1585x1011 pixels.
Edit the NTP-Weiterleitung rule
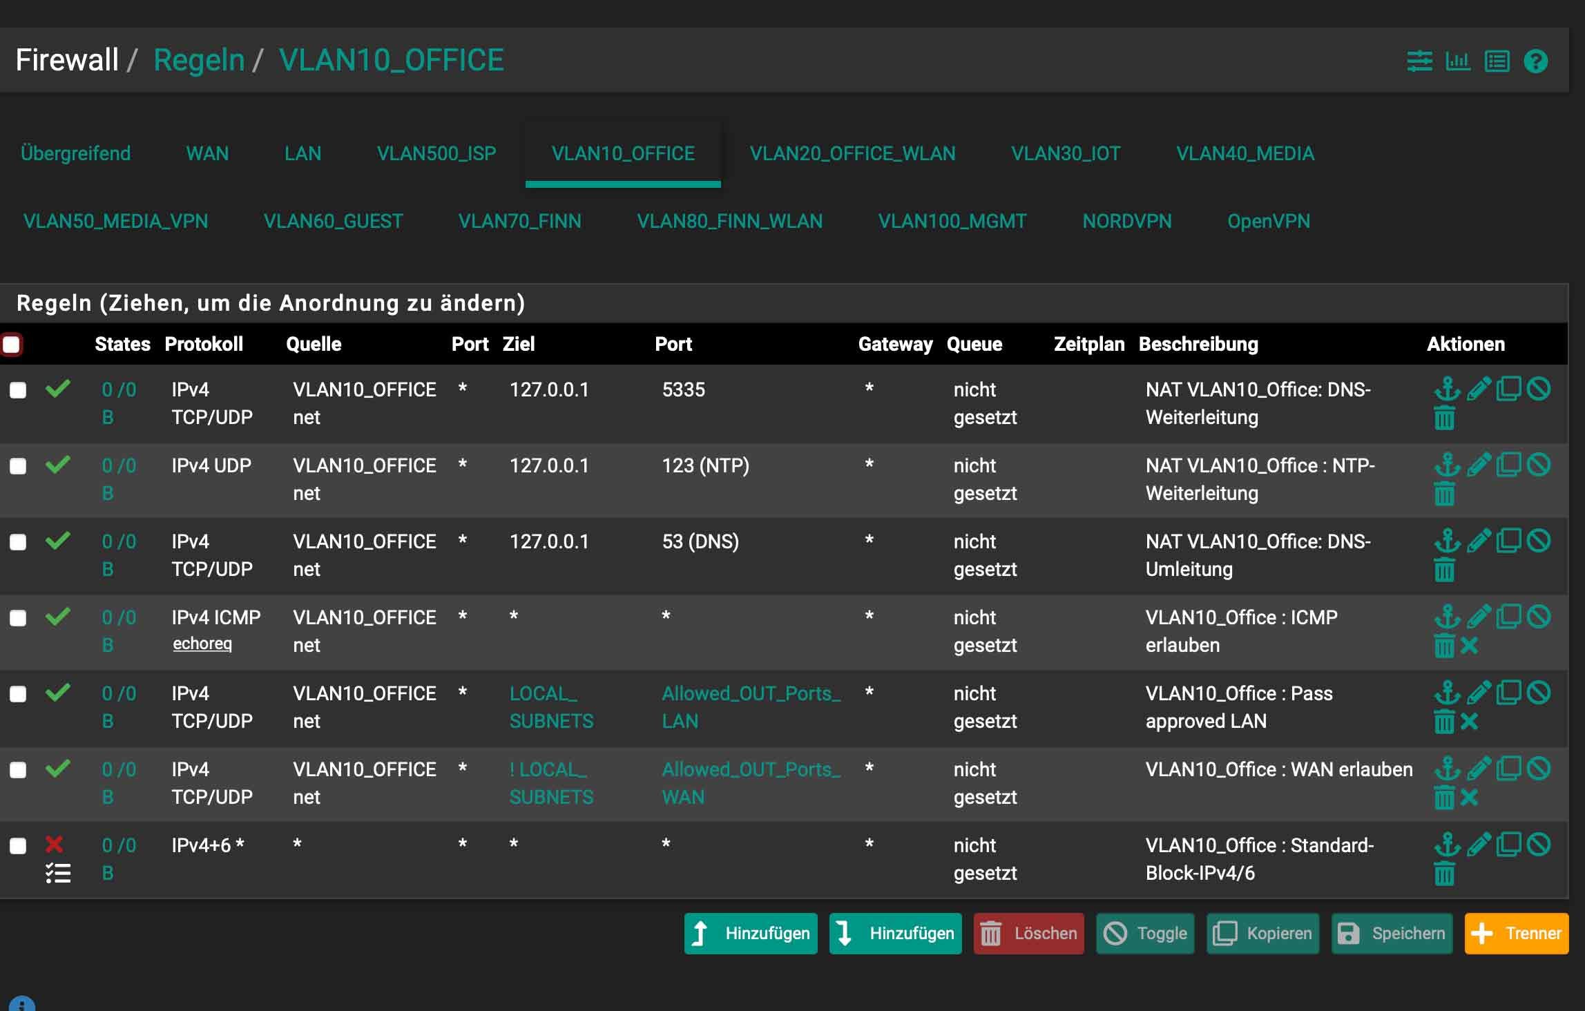(x=1479, y=465)
